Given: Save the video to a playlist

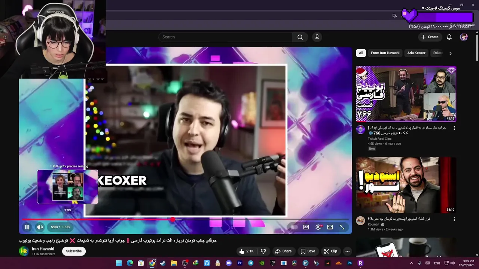Looking at the screenshot, I should 308,251.
